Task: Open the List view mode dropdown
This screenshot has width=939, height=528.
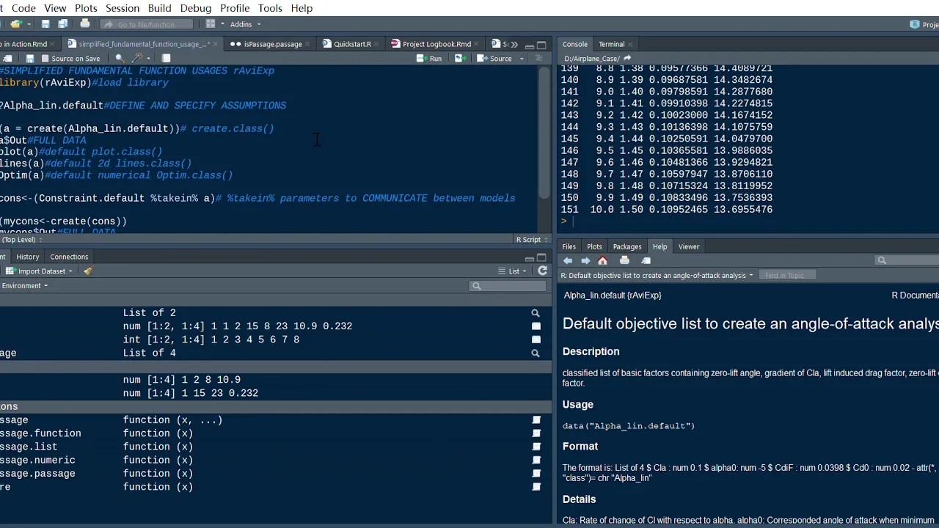Action: [514, 271]
